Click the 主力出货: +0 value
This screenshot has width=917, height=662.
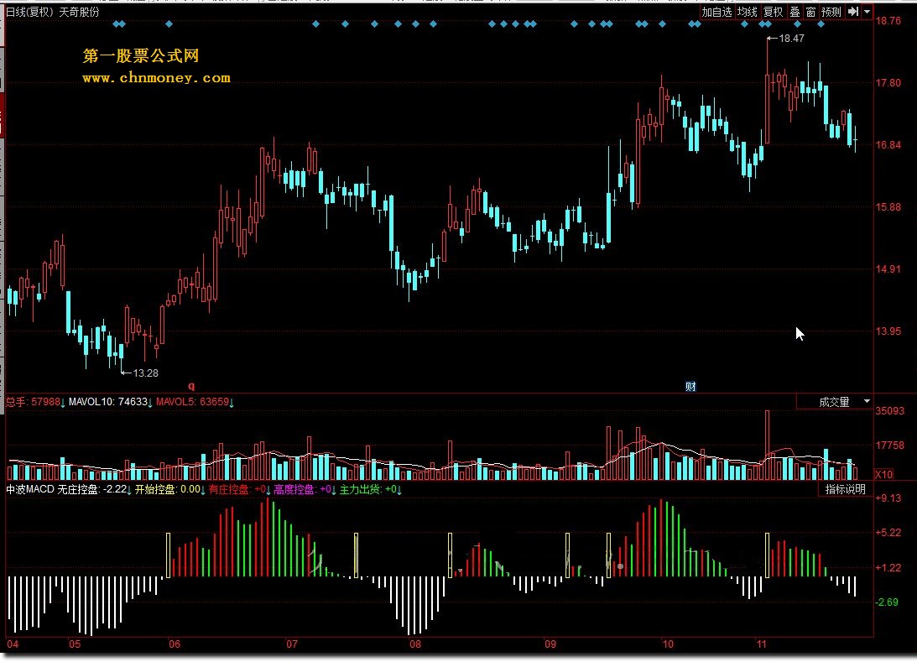(x=367, y=489)
